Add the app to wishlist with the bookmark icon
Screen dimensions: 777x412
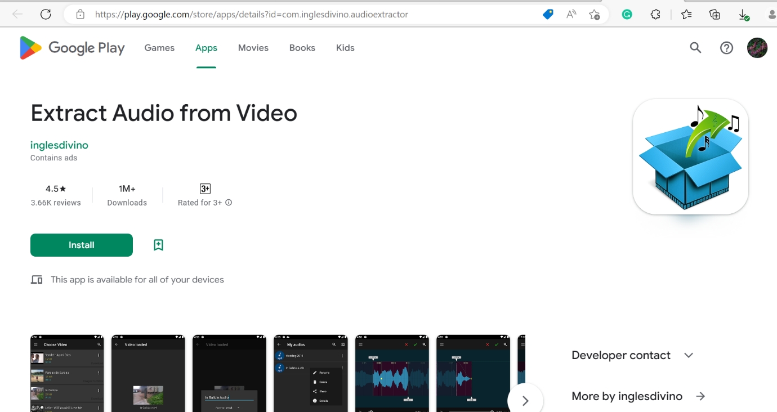158,245
